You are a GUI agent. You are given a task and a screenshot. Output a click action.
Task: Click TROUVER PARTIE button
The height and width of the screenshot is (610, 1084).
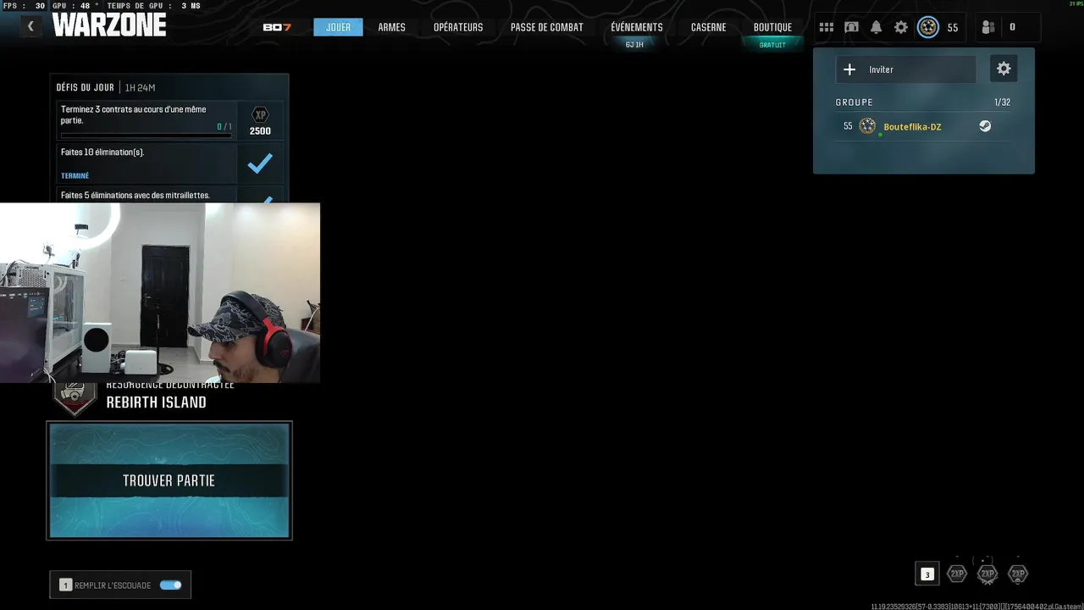point(169,480)
